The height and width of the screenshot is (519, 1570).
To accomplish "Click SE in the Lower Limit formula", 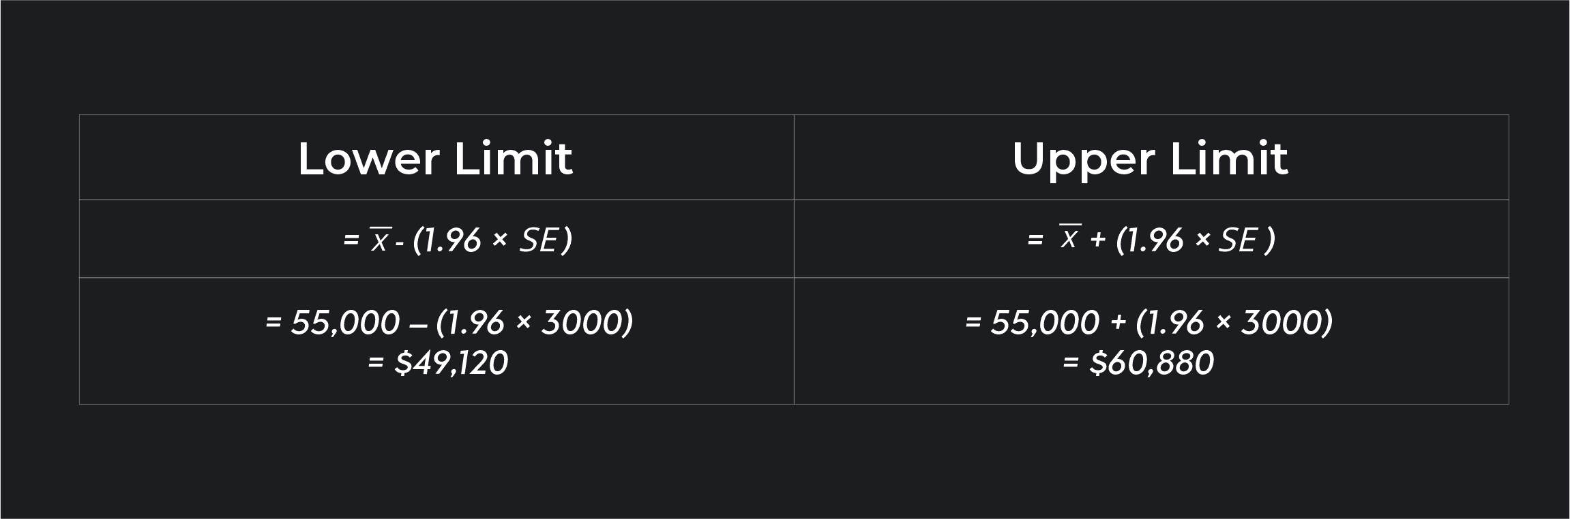I will 538,240.
